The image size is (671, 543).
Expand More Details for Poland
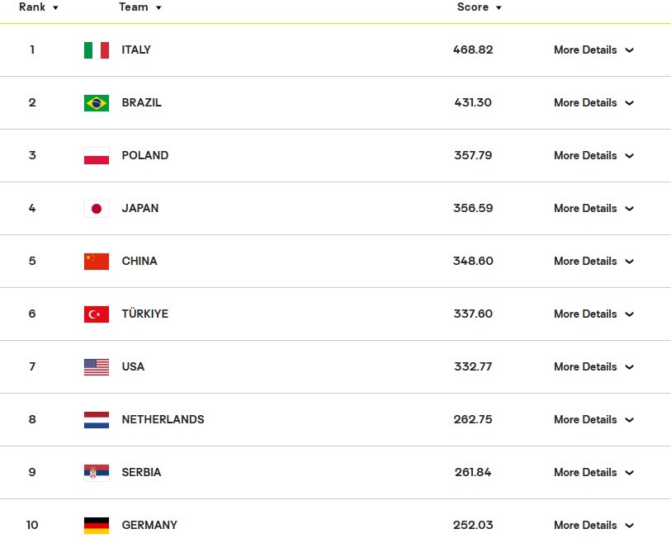pos(593,156)
